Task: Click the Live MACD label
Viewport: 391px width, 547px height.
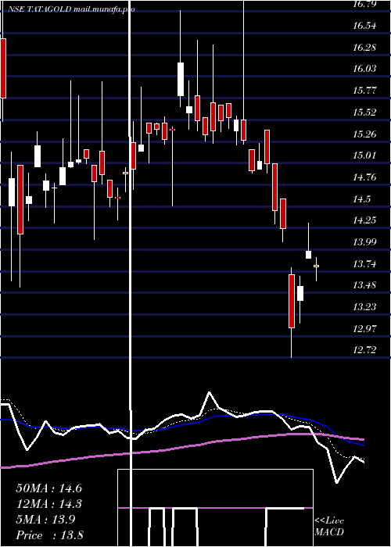Action: 329,527
